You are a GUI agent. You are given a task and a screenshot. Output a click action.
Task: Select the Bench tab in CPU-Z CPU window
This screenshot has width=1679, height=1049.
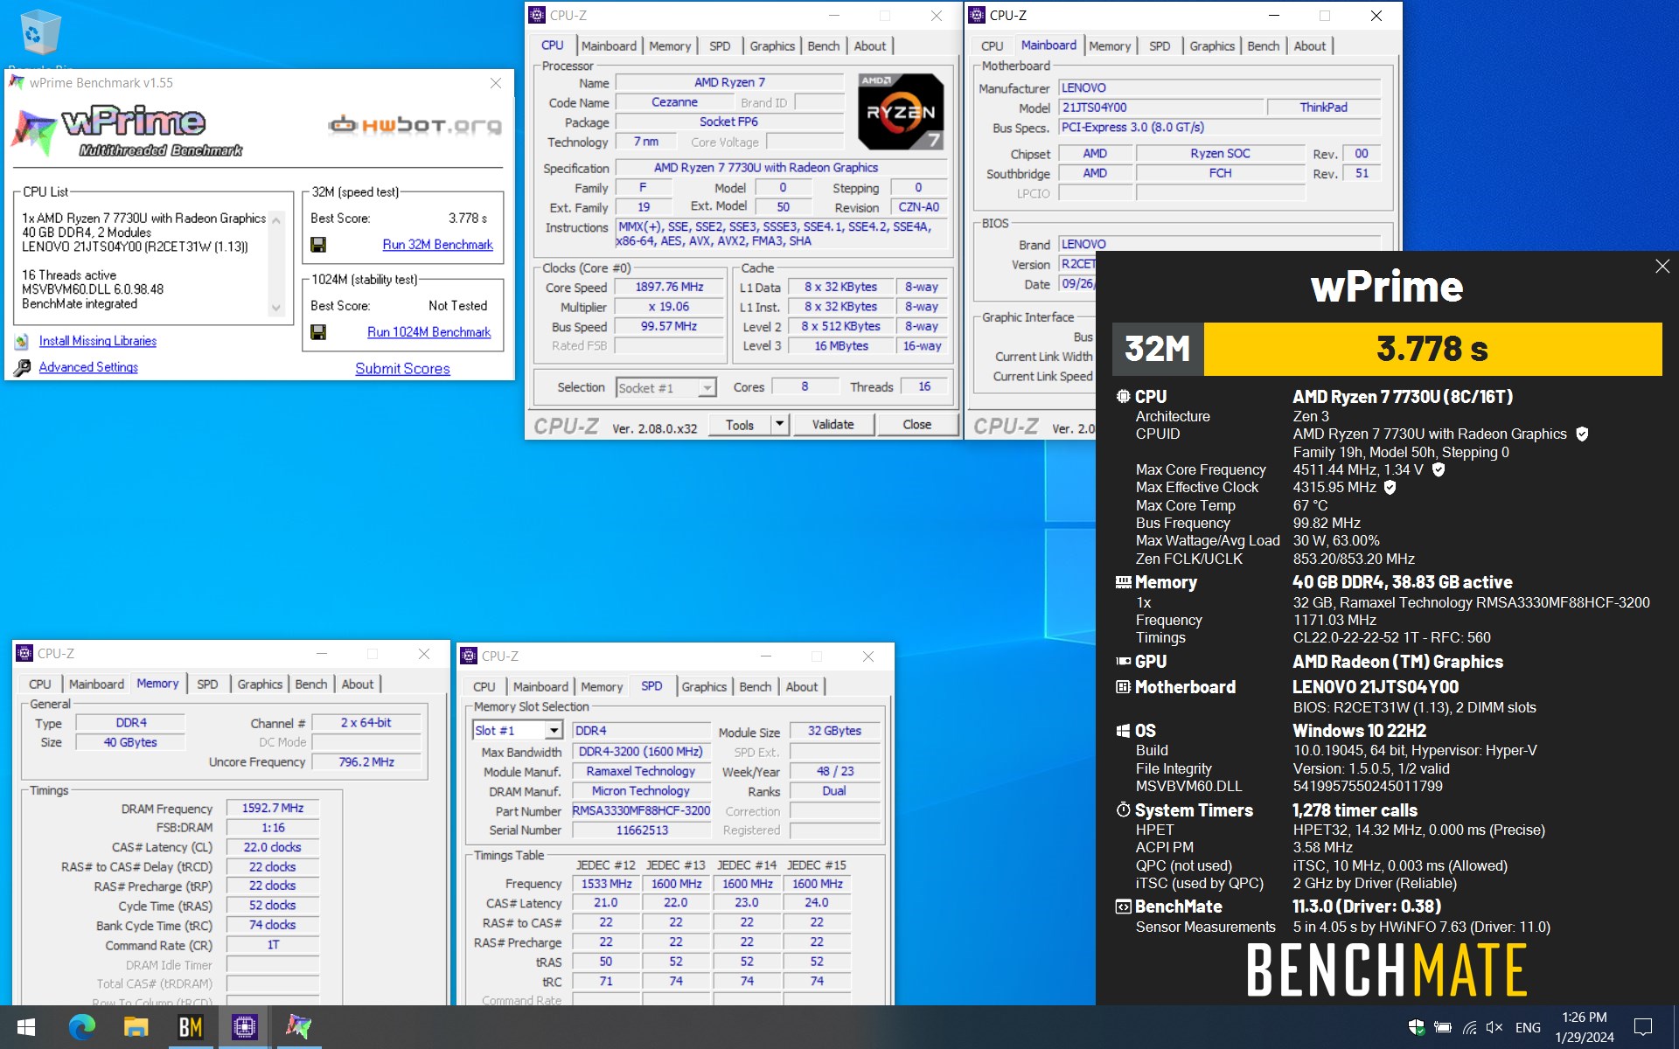(823, 45)
